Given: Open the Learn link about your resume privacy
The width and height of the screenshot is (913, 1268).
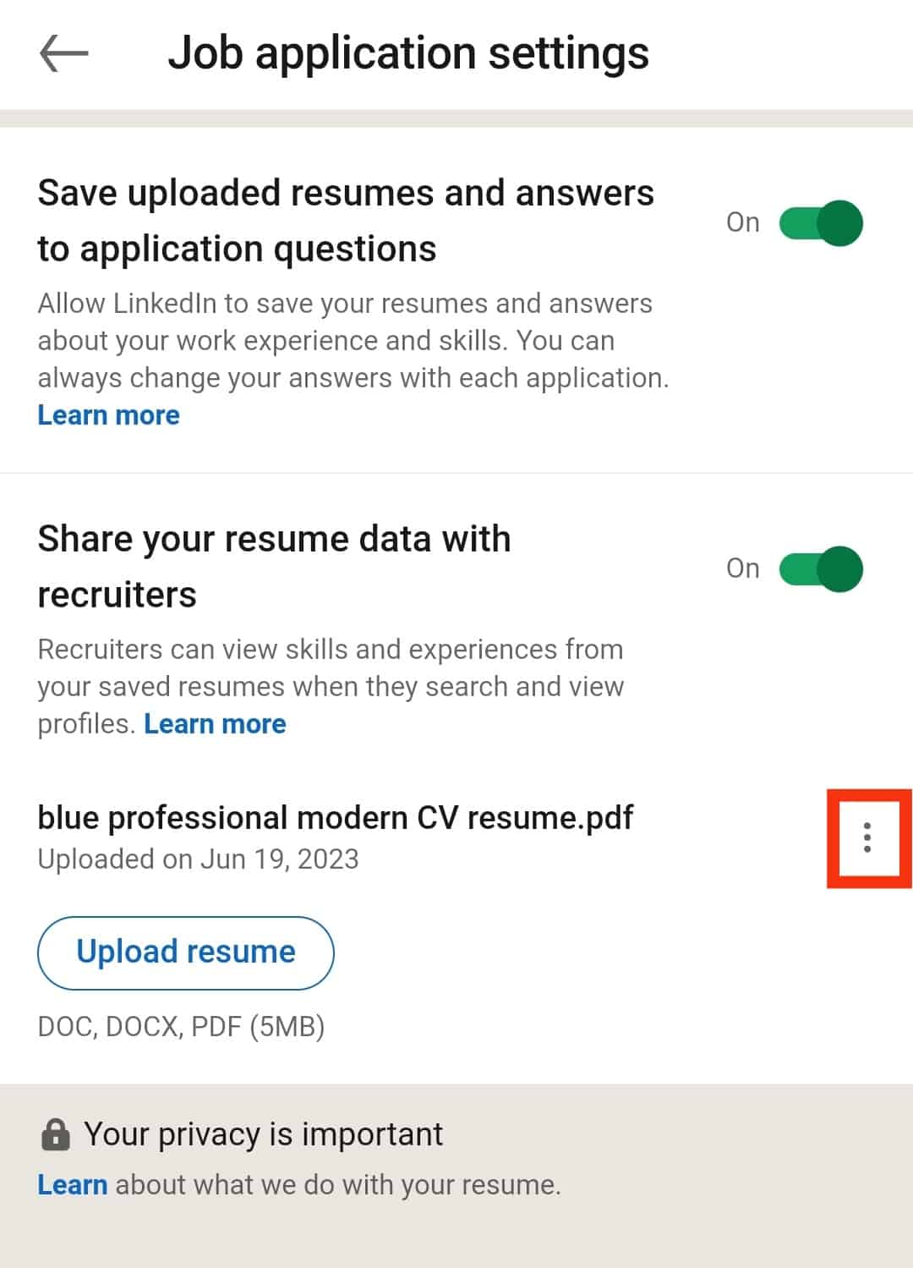Looking at the screenshot, I should [73, 1185].
